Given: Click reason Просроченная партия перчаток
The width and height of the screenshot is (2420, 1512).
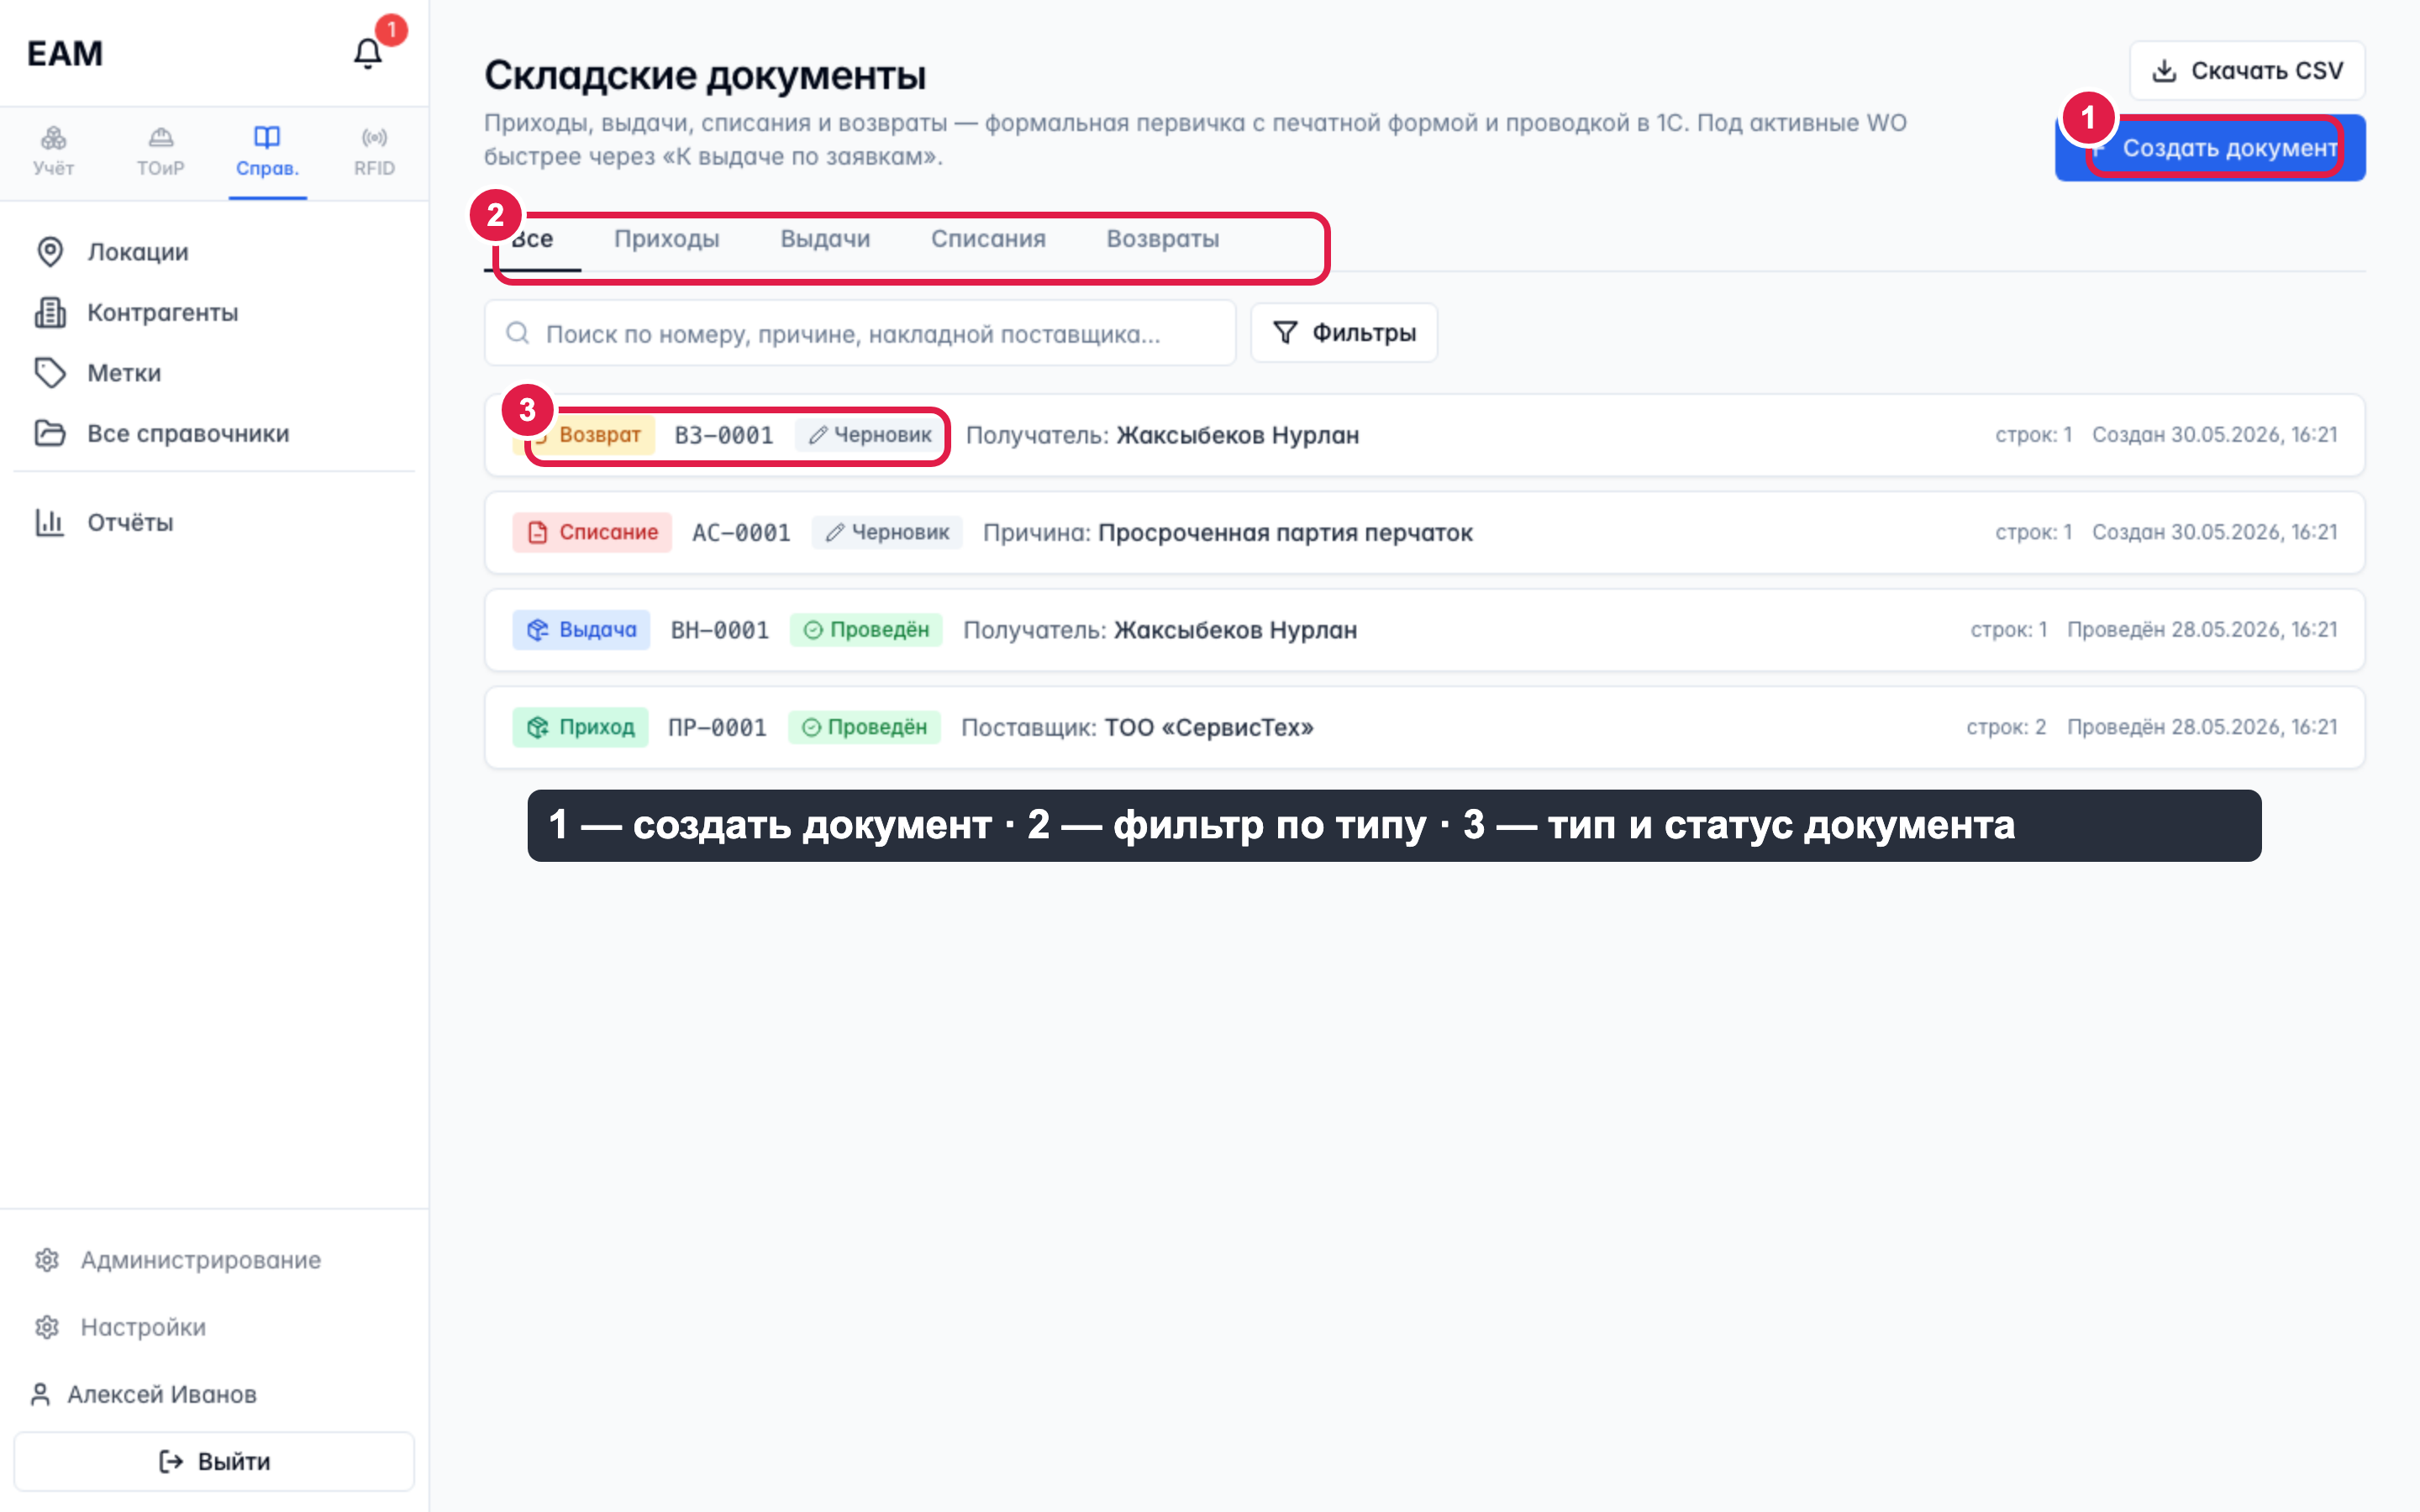Looking at the screenshot, I should pos(1285,532).
